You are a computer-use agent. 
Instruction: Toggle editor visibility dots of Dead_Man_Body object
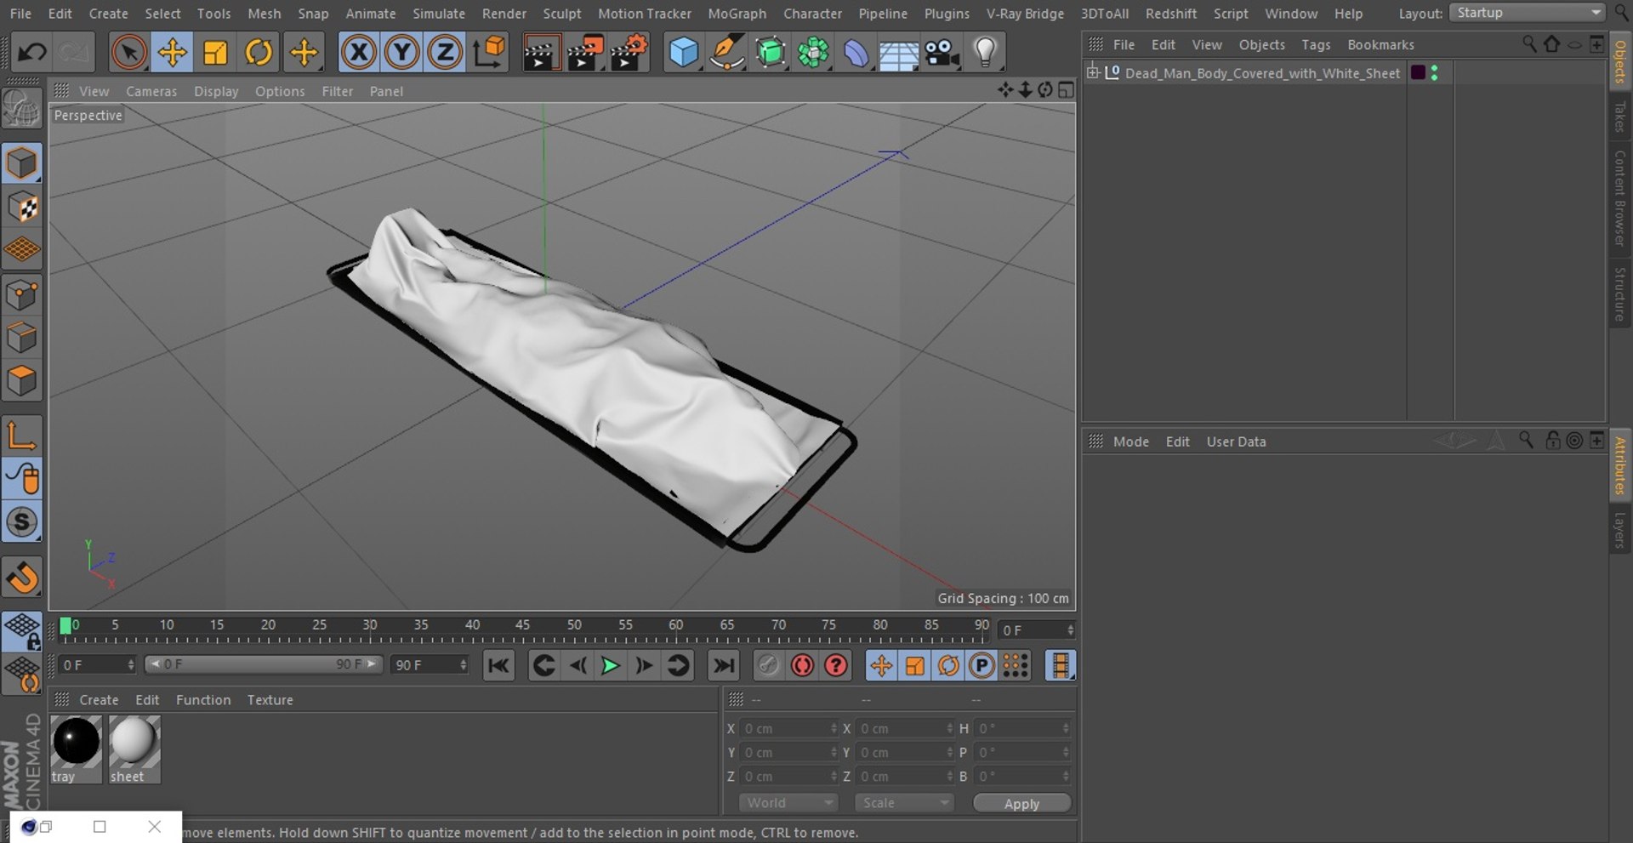[x=1435, y=73]
